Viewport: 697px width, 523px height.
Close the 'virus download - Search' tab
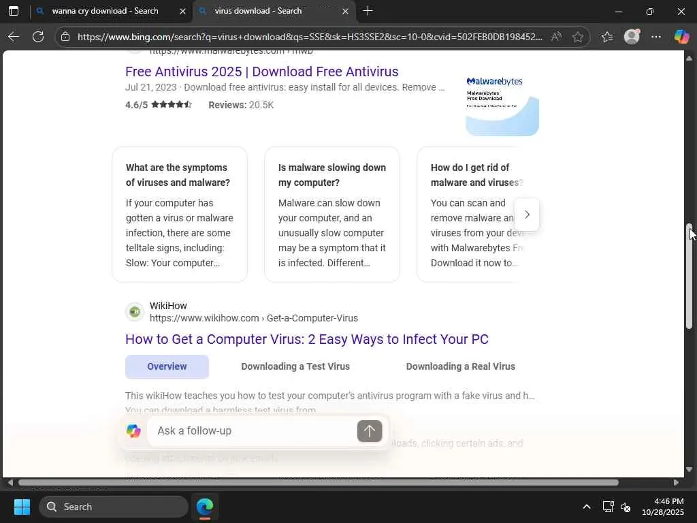point(345,11)
